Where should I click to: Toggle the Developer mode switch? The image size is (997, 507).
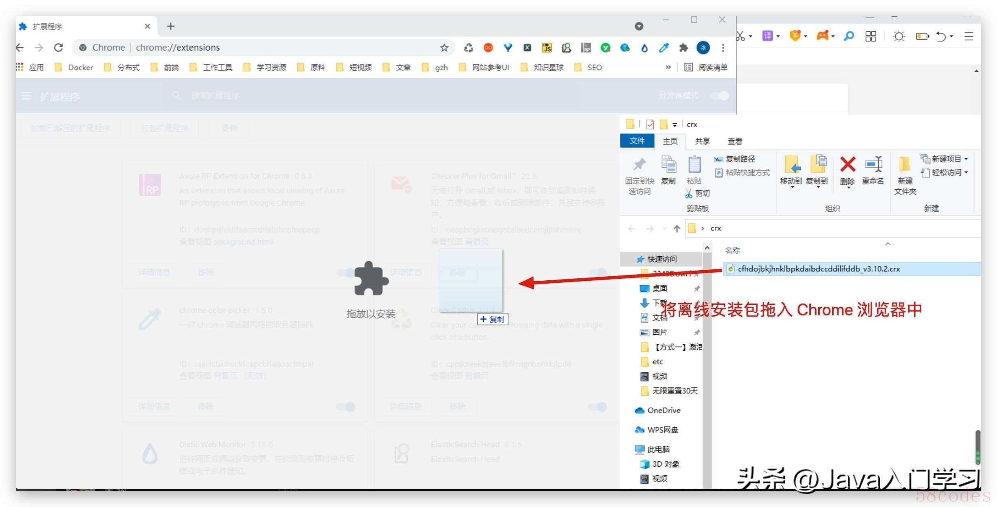[x=719, y=96]
